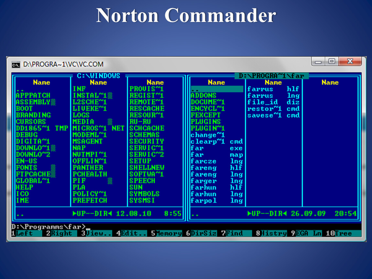This screenshot has height=279, width=372.
Task: Click the 6 DirSiz function key
Action: [201, 233]
